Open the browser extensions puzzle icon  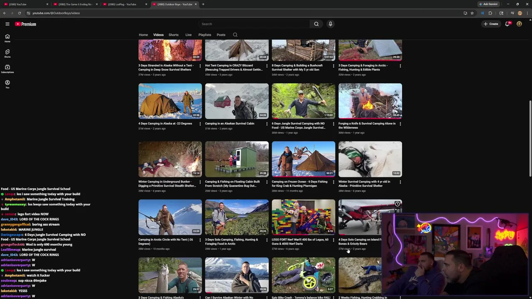pyautogui.click(x=490, y=13)
